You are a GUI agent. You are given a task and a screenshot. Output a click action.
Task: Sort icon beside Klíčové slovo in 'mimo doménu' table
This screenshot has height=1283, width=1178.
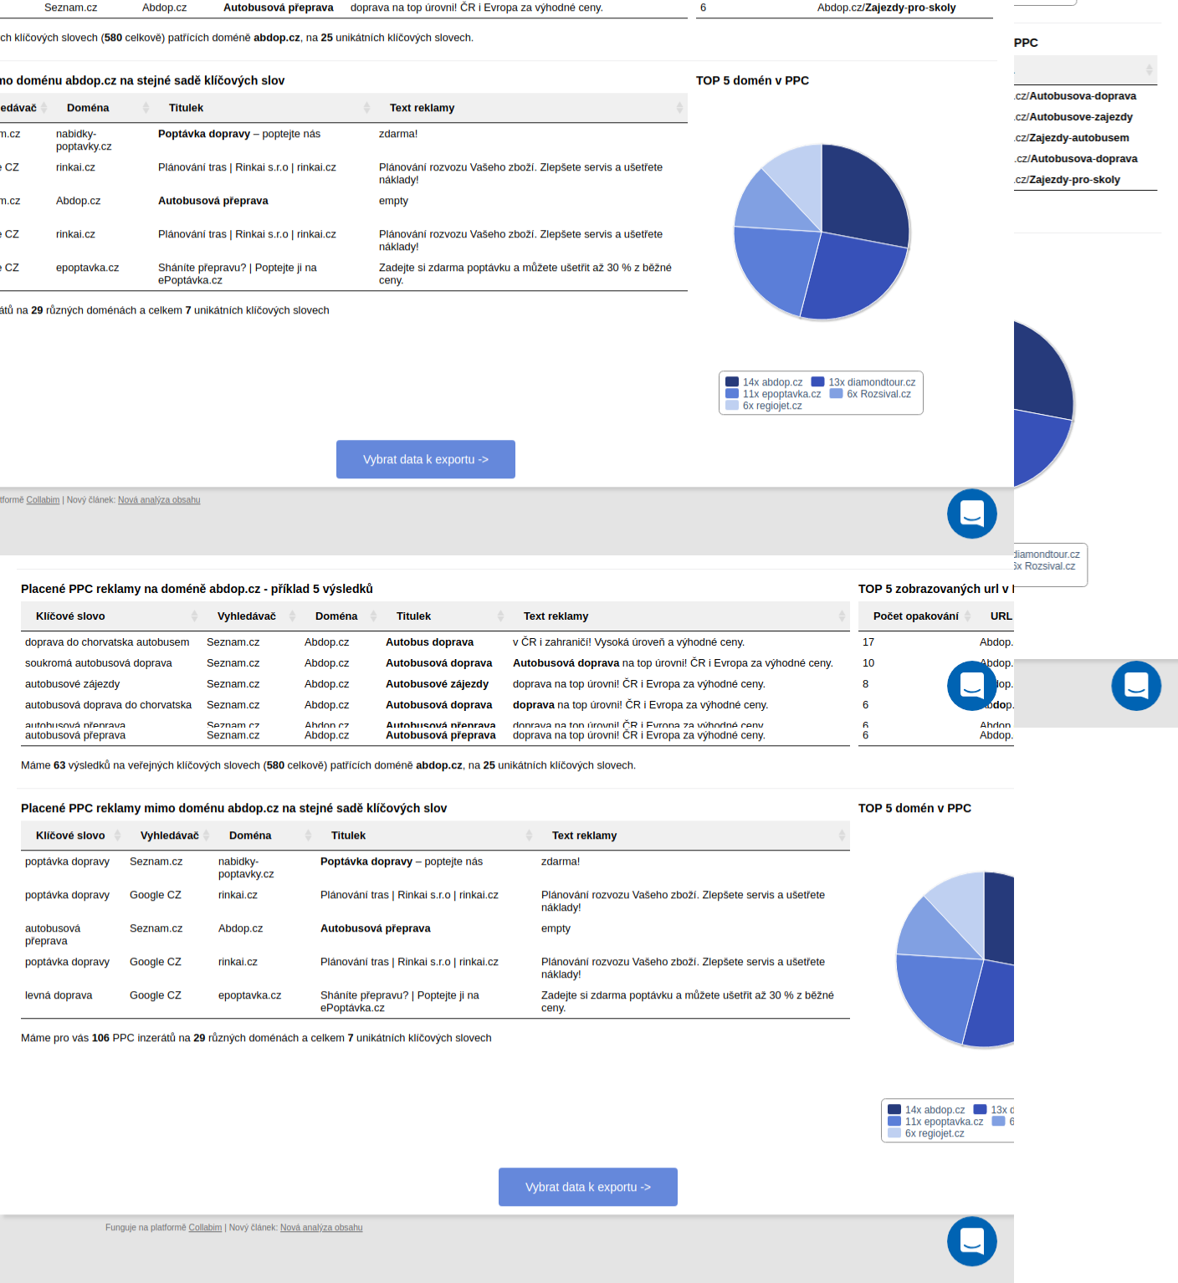pyautogui.click(x=117, y=836)
